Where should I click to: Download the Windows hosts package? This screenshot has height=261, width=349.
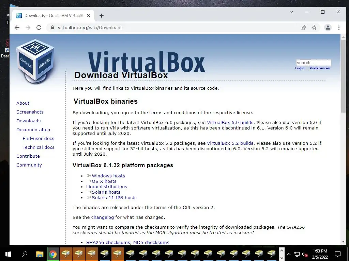[108, 176]
